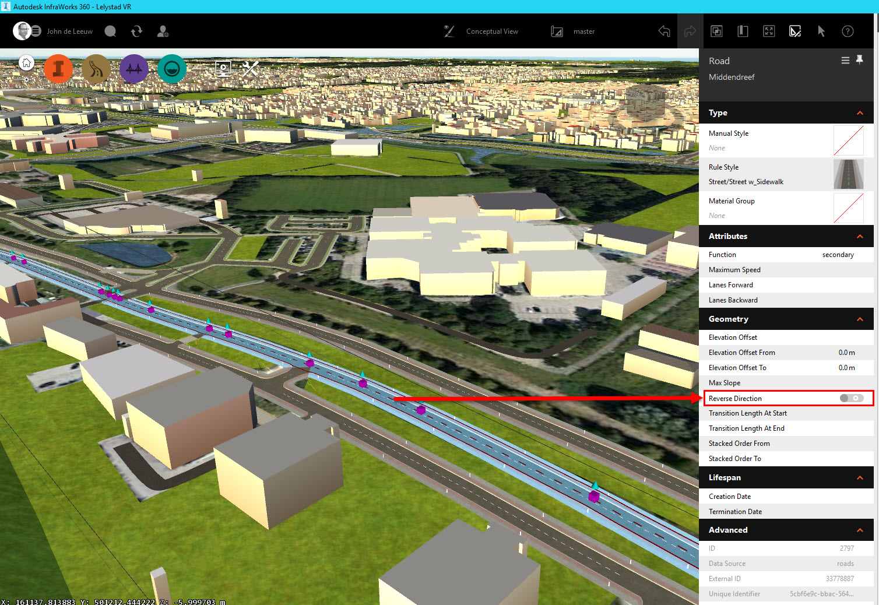Click the orange InfraWorks model icon

click(58, 68)
